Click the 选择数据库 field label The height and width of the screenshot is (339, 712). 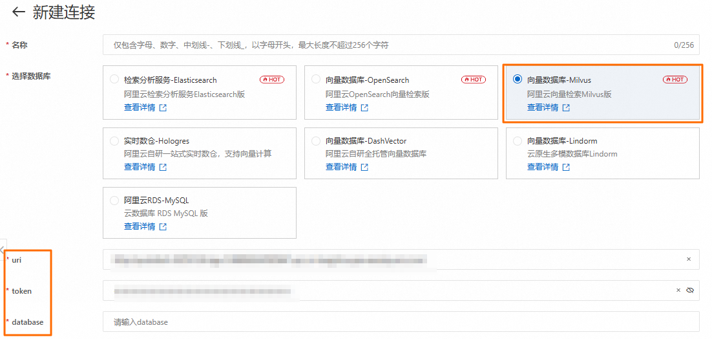31,76
